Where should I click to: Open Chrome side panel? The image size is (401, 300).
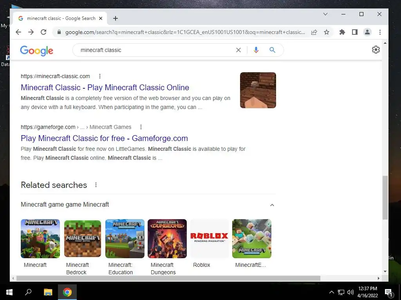pyautogui.click(x=355, y=32)
